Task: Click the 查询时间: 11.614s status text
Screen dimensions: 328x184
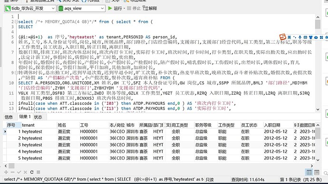Action: 248,179
